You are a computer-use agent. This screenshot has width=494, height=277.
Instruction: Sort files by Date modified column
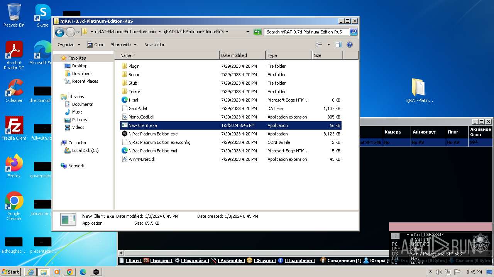pyautogui.click(x=242, y=55)
